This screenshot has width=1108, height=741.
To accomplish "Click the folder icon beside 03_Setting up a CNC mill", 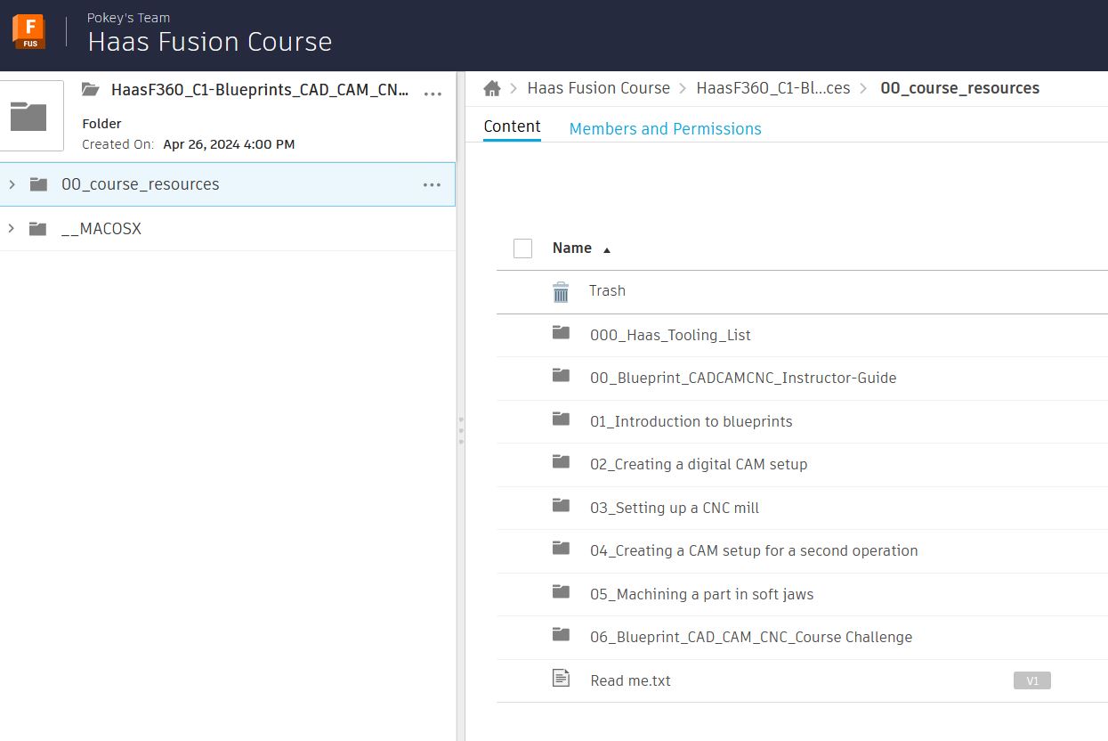I will [x=561, y=506].
